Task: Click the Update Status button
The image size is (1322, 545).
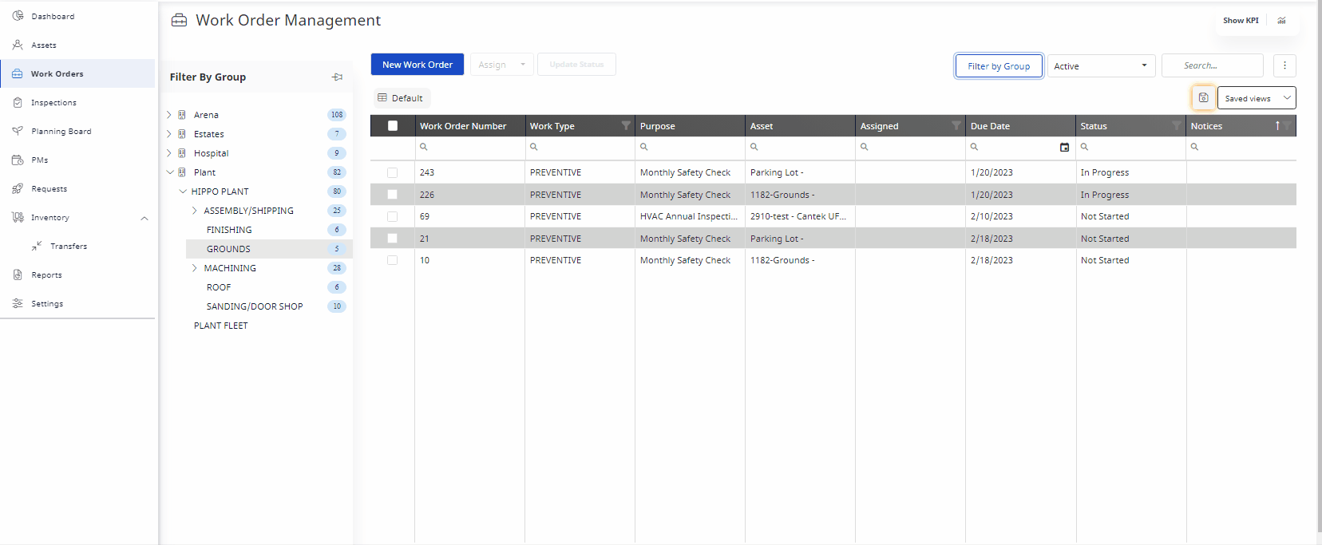Action: click(x=576, y=65)
